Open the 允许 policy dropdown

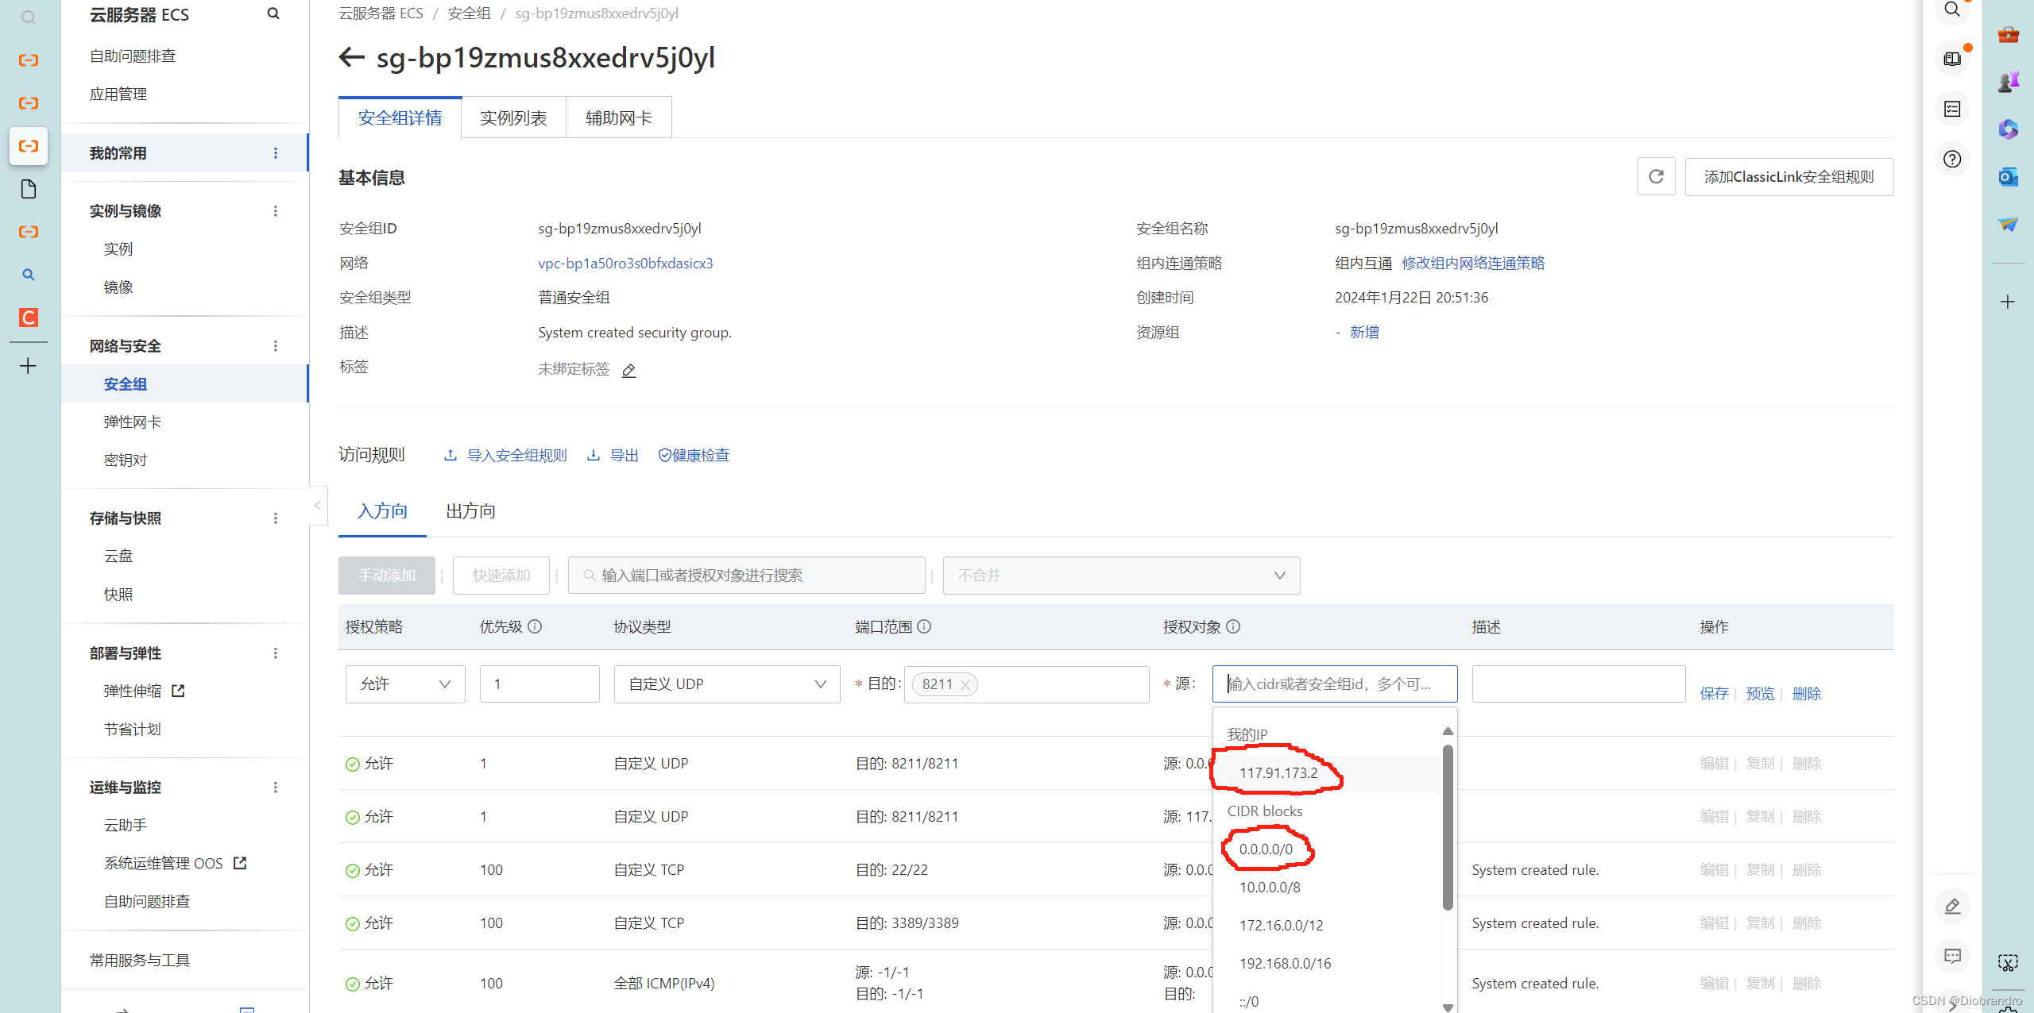click(x=405, y=684)
